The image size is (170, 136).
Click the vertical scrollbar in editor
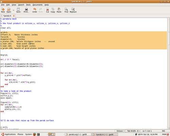coord(169,32)
